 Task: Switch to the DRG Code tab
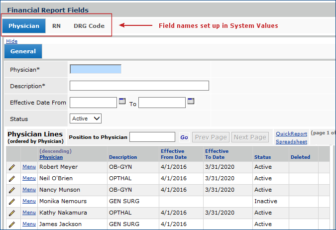click(89, 26)
